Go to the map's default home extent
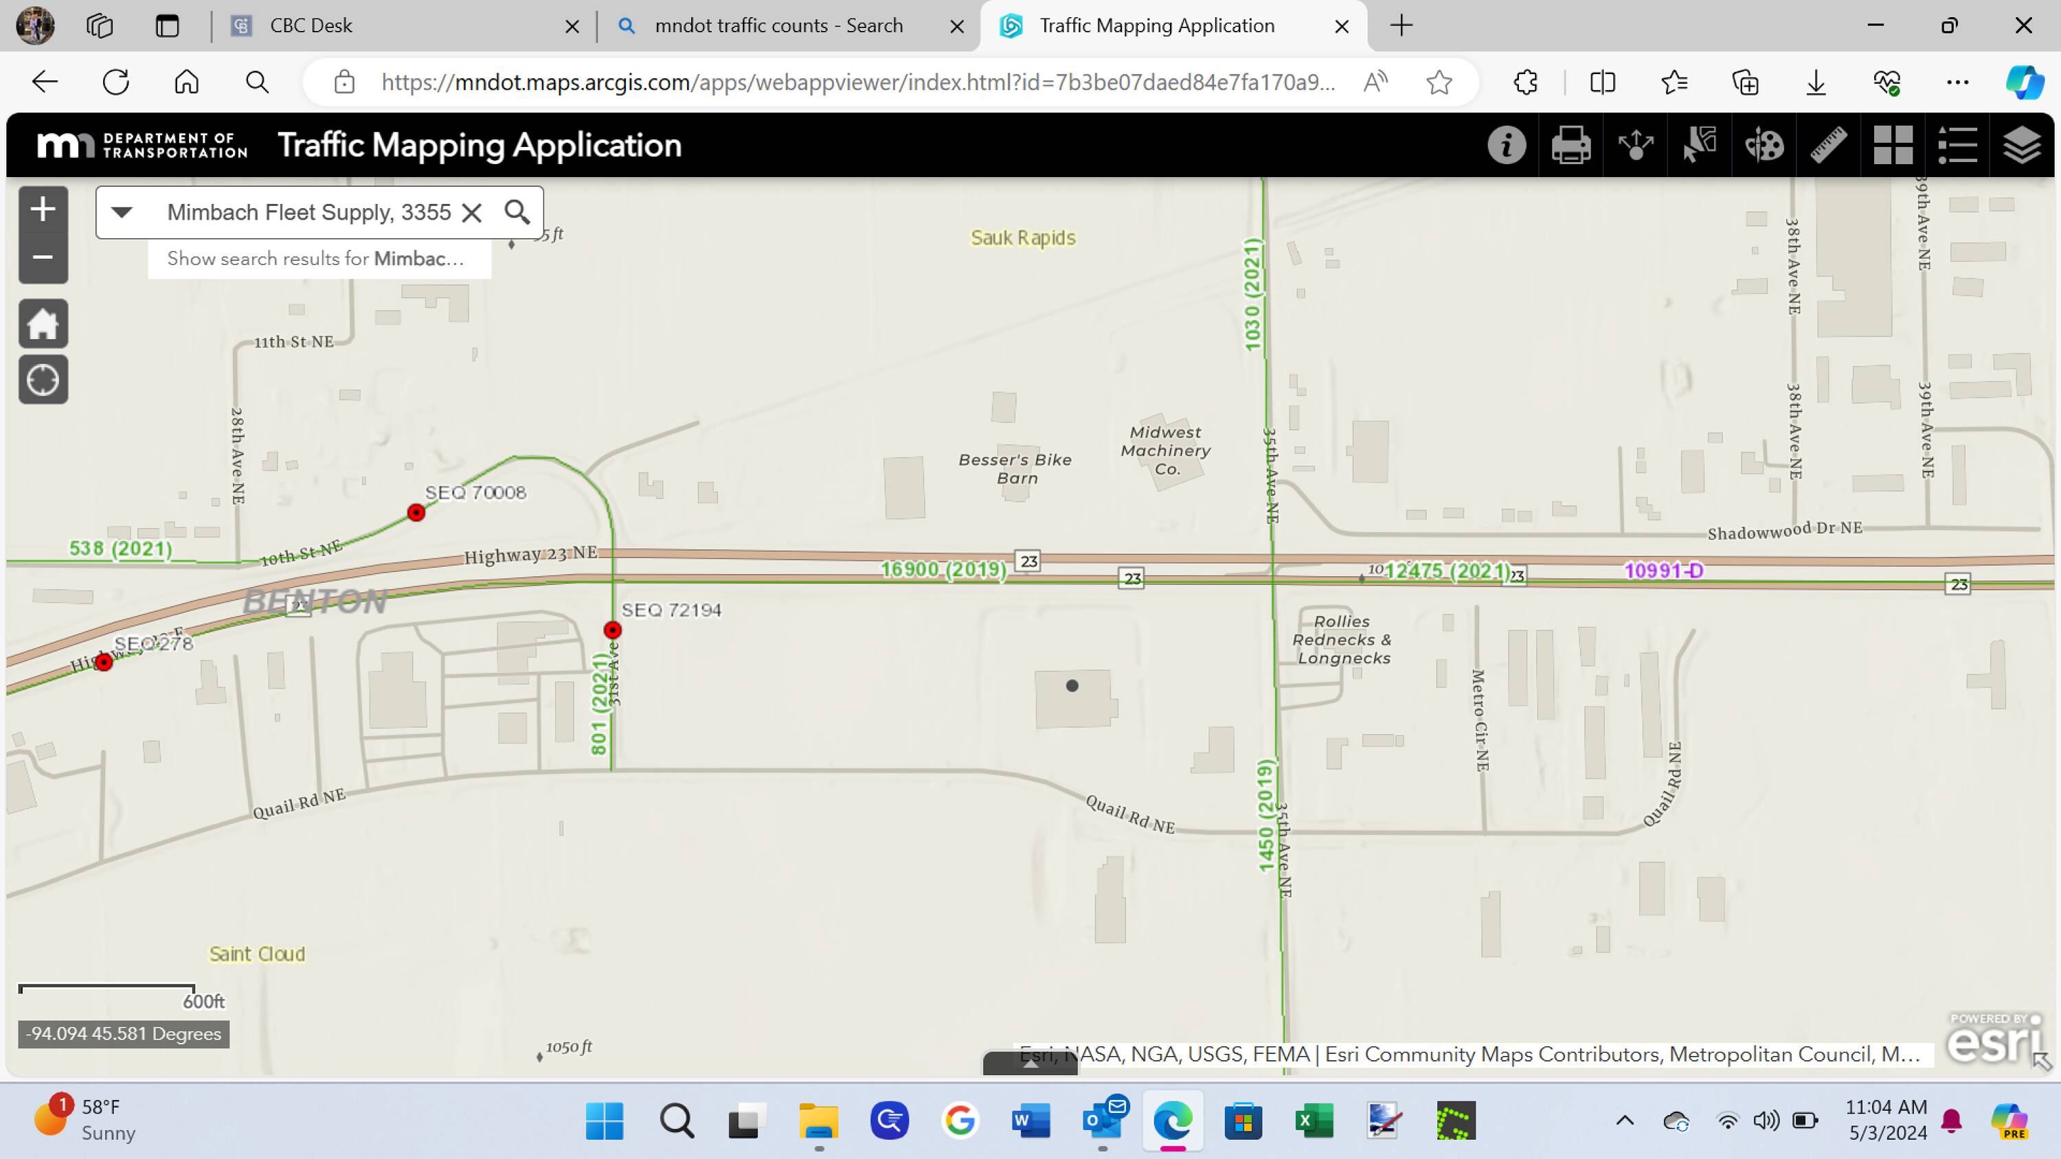The width and height of the screenshot is (2061, 1159). click(x=43, y=324)
